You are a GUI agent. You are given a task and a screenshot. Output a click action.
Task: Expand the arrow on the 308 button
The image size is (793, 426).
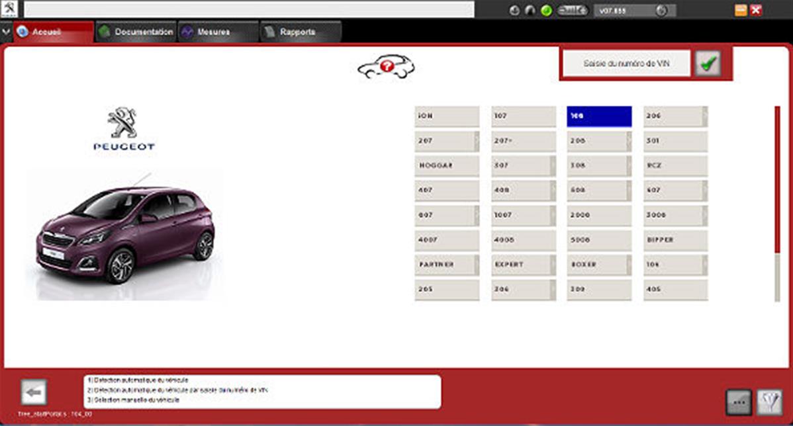coord(629,166)
